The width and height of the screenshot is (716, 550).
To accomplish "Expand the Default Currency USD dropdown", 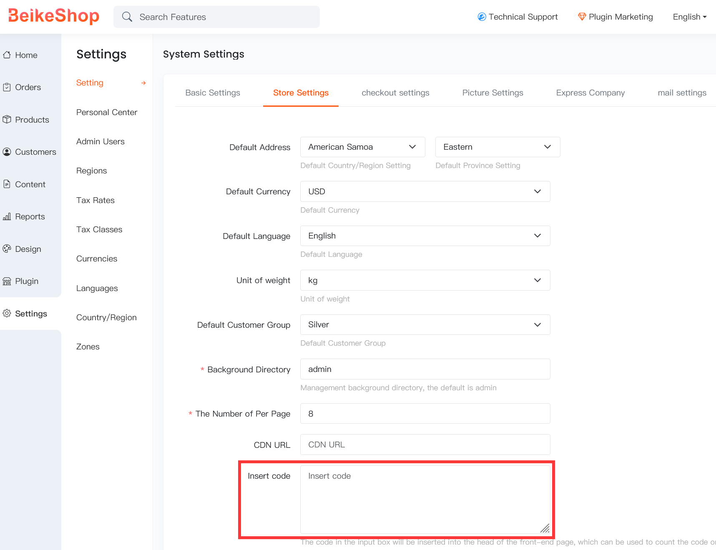I will pos(425,191).
